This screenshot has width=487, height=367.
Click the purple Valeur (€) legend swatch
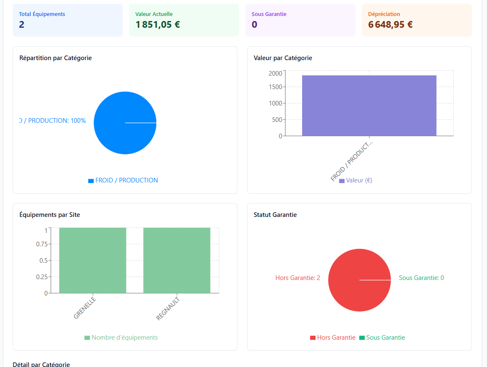tap(341, 180)
